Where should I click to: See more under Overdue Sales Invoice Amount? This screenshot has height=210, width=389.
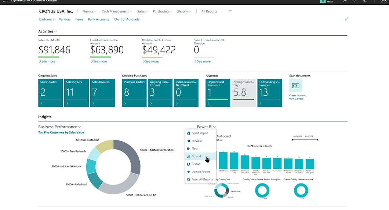pyautogui.click(x=99, y=61)
